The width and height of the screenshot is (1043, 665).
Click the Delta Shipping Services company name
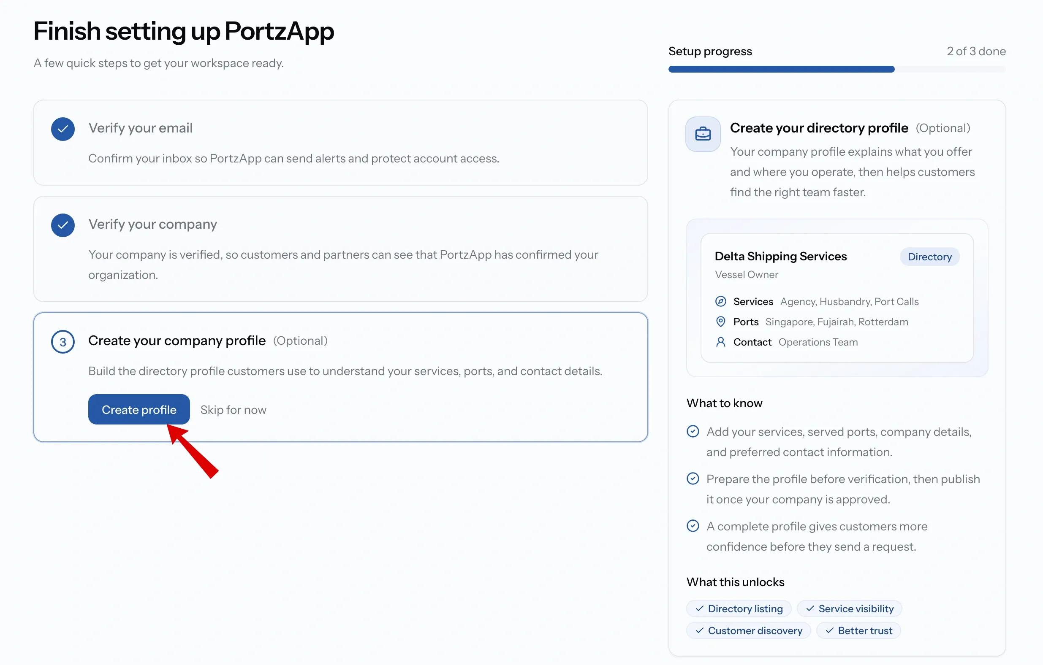[780, 256]
